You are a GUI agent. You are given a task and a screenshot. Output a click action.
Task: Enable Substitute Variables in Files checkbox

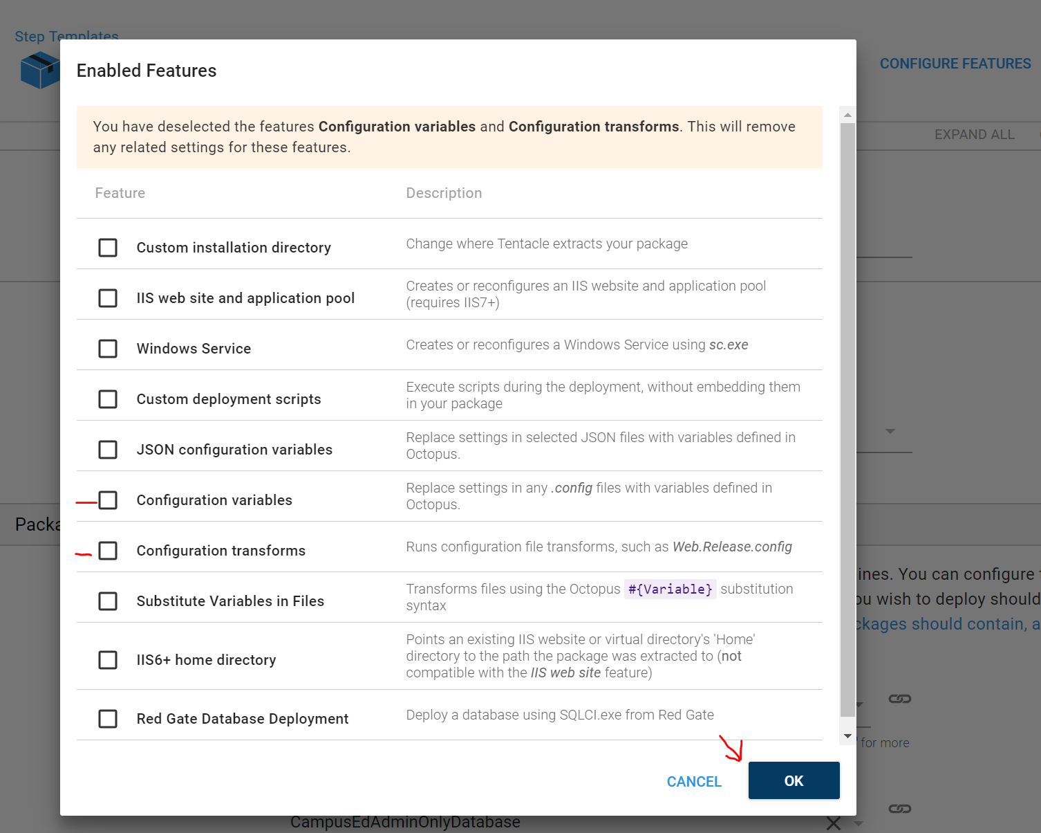tap(108, 601)
